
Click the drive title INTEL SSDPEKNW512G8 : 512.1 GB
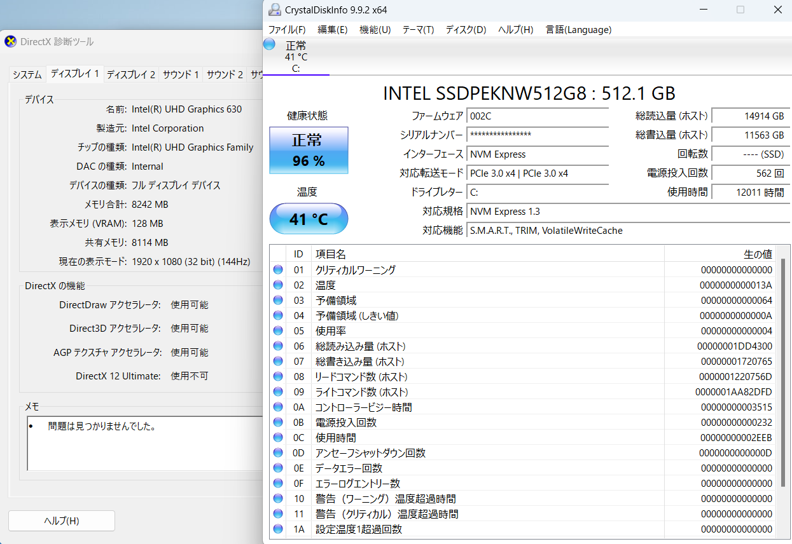529,93
